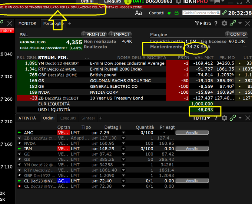The image size is (252, 204).
Task: Open the font size Aa icon
Action: pos(138,13)
